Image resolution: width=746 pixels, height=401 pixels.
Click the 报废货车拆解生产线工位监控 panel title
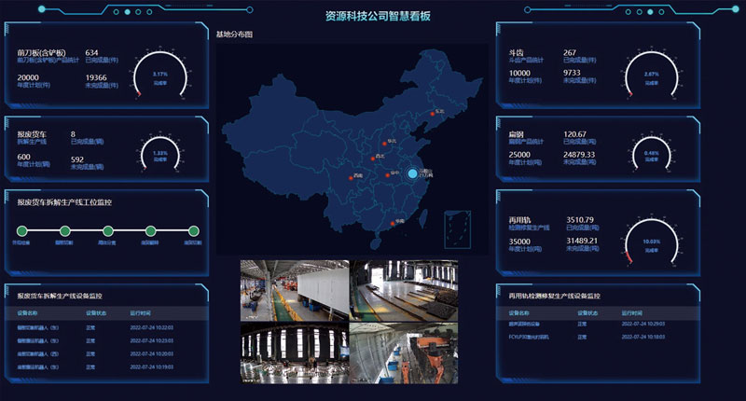(x=64, y=201)
